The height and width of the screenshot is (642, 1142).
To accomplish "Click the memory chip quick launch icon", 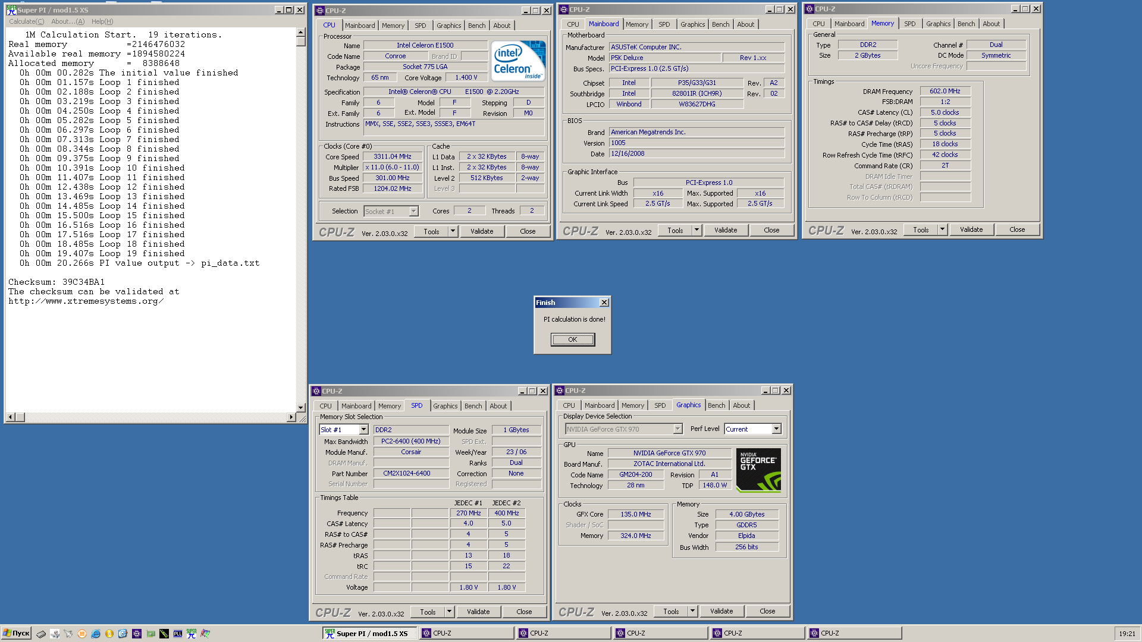I will point(41,634).
